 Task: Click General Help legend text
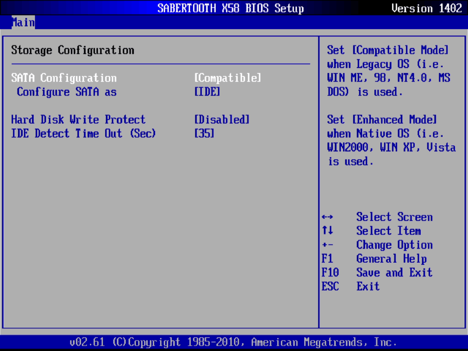pos(391,259)
